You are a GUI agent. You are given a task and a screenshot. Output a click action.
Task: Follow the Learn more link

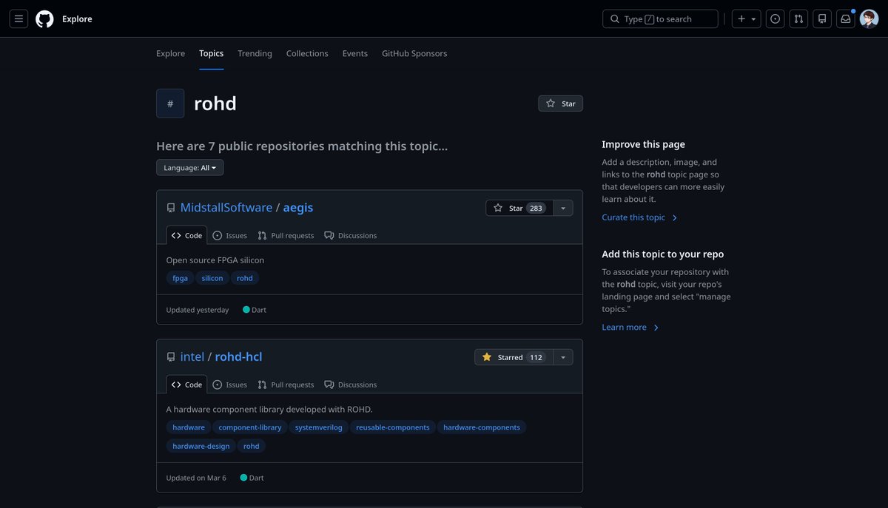(630, 327)
